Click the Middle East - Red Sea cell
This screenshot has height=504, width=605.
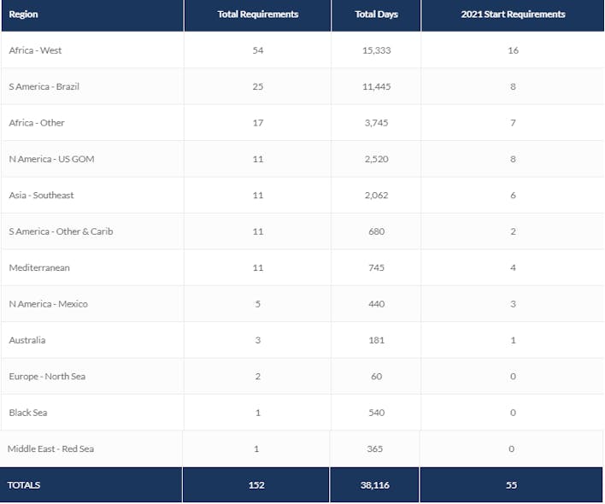coord(50,449)
